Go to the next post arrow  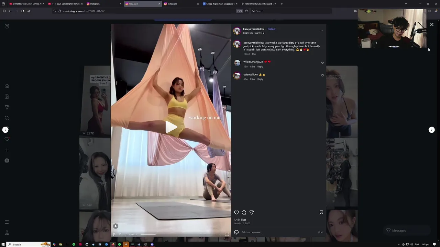(x=431, y=130)
